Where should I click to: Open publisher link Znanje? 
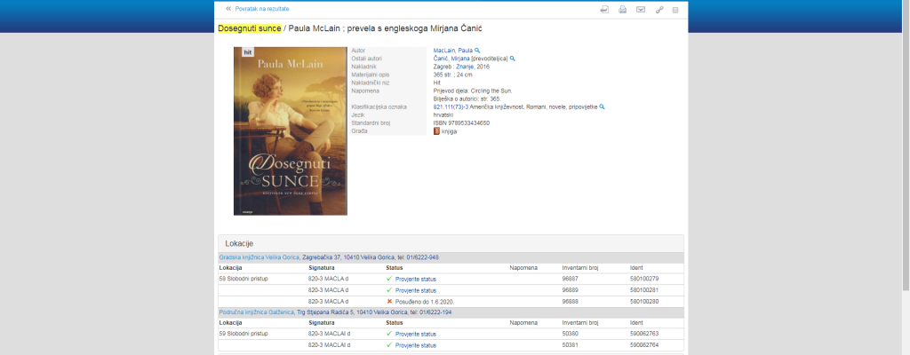click(465, 67)
